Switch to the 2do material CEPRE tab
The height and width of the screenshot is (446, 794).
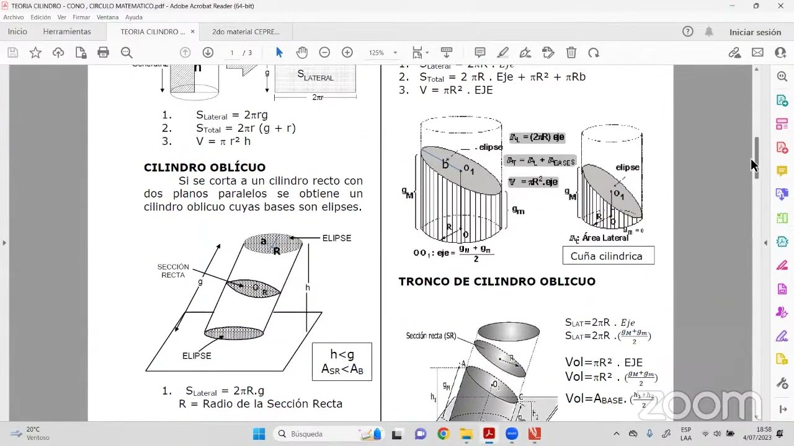[x=246, y=32]
